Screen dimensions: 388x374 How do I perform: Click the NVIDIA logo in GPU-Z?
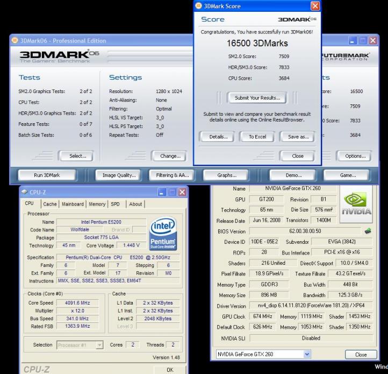click(x=356, y=204)
